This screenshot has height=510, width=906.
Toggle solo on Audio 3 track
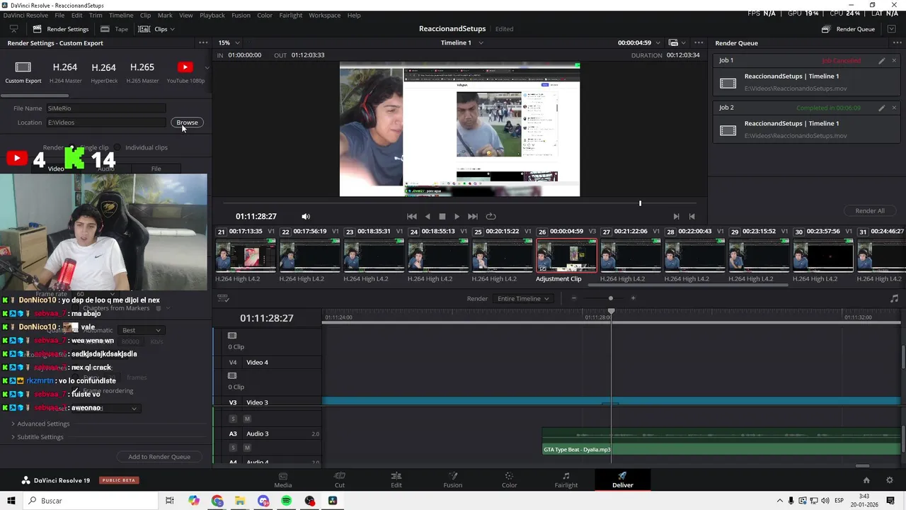(232, 448)
